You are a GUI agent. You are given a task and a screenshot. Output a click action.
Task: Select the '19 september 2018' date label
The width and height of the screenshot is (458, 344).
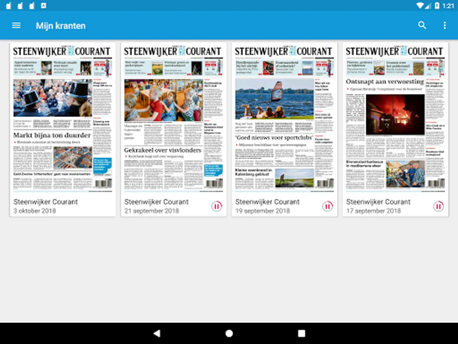tap(263, 211)
